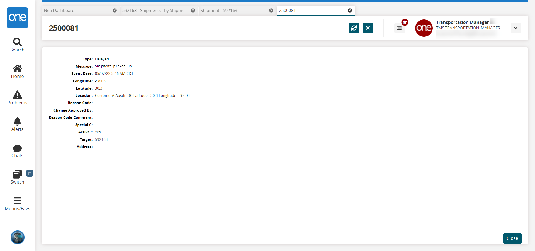The image size is (535, 251).
Task: Click the CustomerA-Austin DC location text
Action: point(142,95)
